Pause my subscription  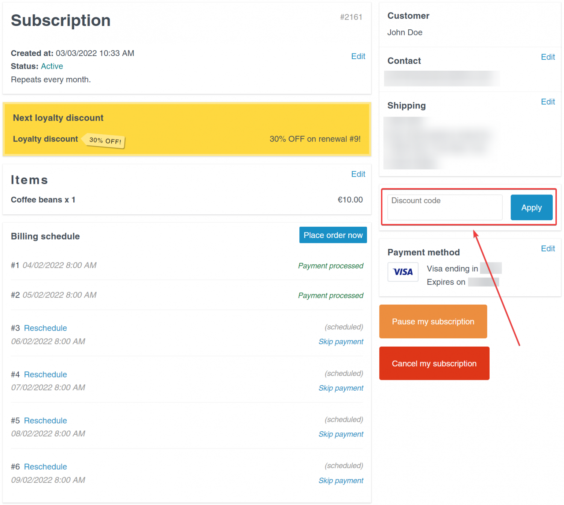[x=433, y=322]
